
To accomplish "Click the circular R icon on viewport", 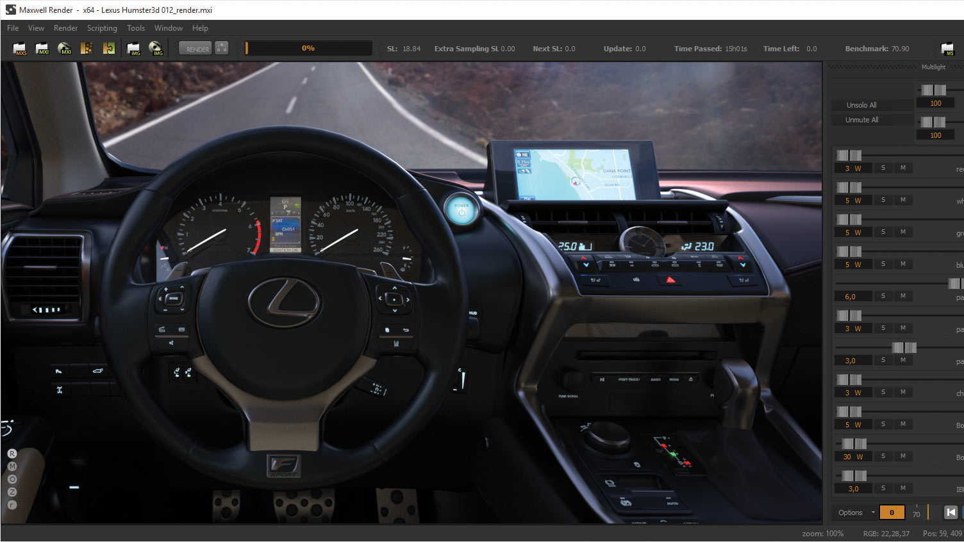I will click(x=12, y=454).
